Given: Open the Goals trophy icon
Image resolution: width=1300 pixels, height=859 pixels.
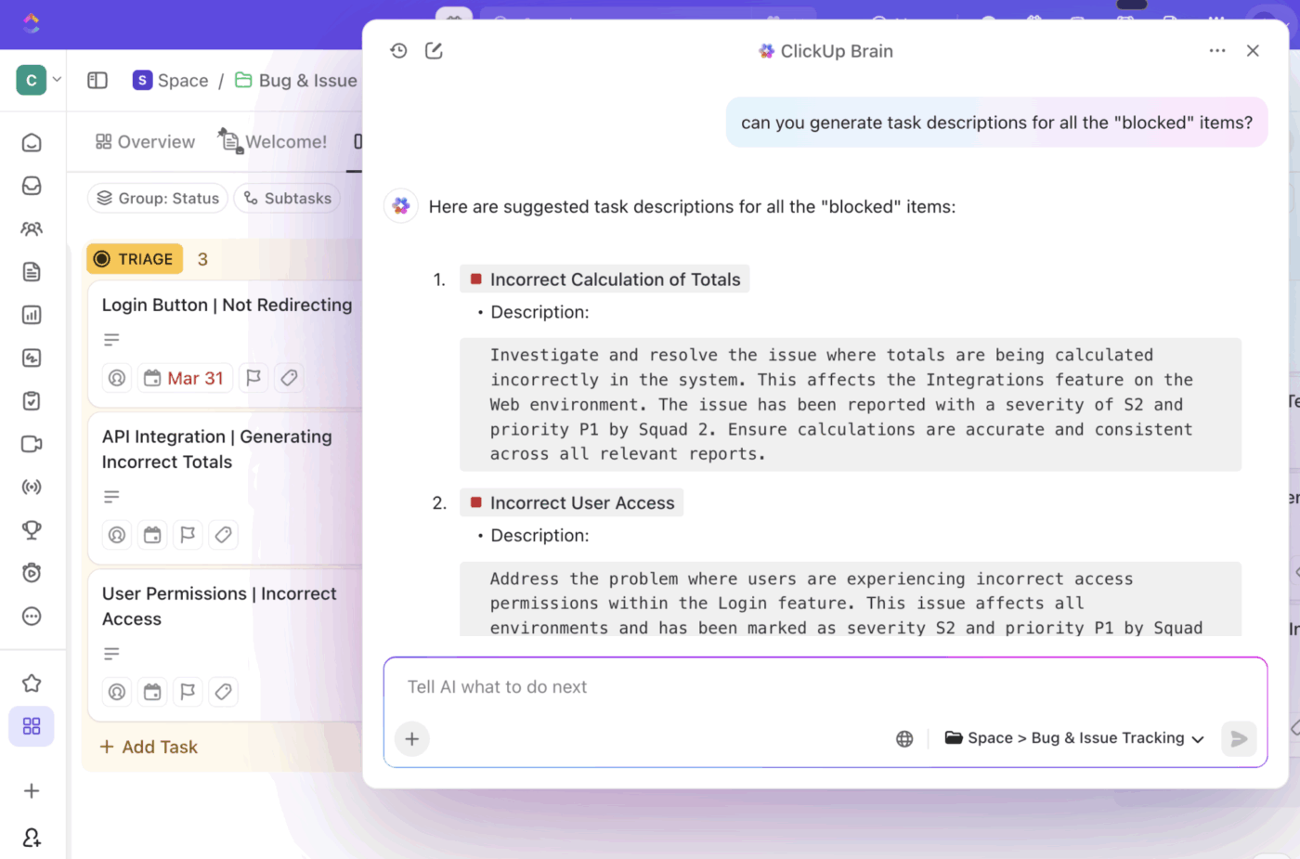Looking at the screenshot, I should click(31, 529).
